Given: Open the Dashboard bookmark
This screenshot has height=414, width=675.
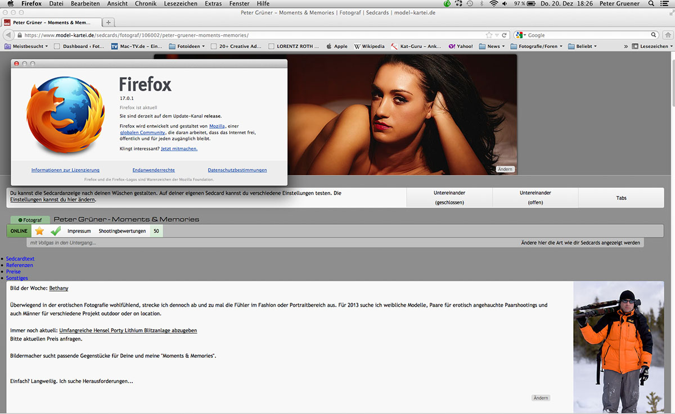Looking at the screenshot, I should pyautogui.click(x=79, y=46).
